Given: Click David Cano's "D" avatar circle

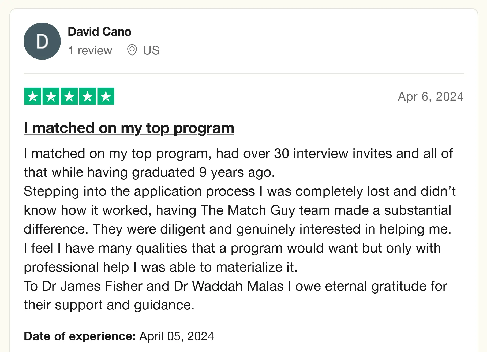Looking at the screenshot, I should click(x=42, y=41).
